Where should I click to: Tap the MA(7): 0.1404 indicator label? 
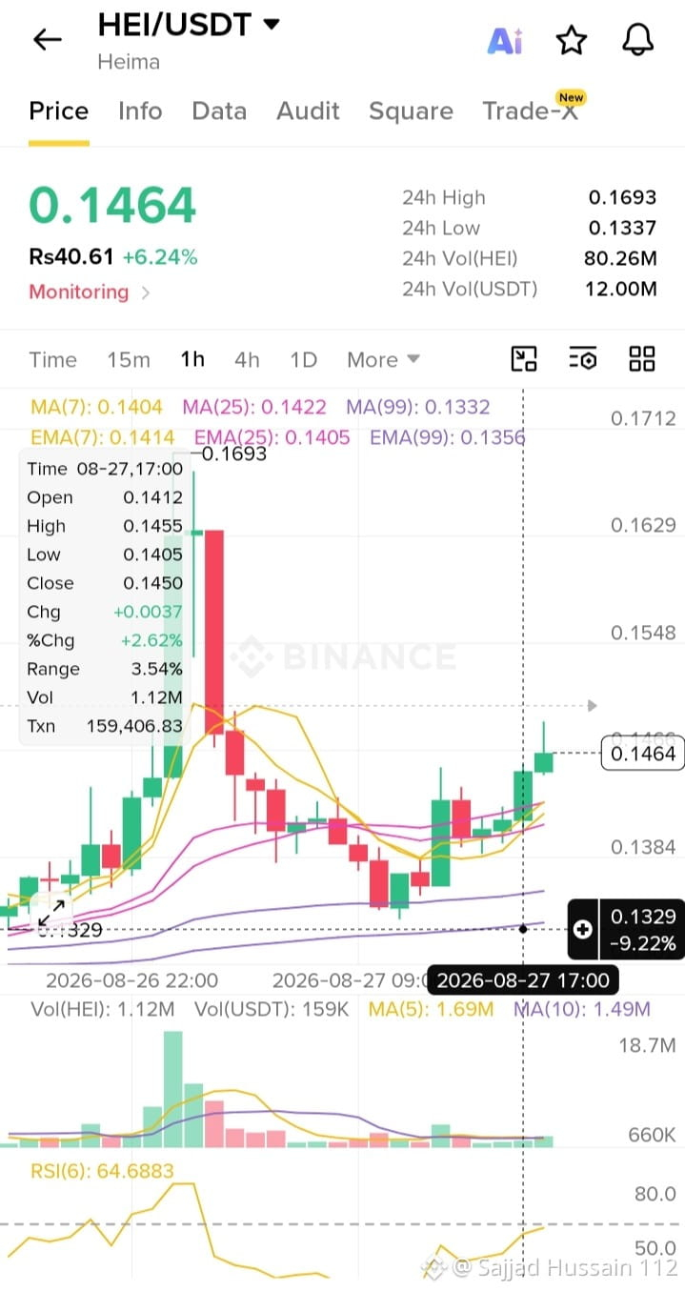coord(96,407)
